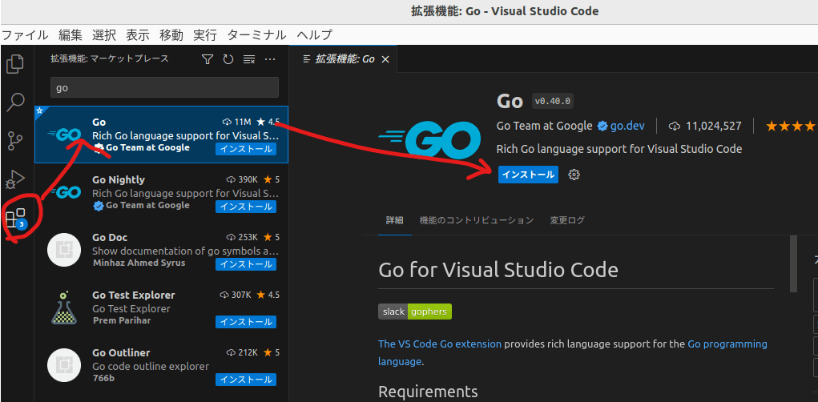Click the download count 11,024,527

click(705, 126)
